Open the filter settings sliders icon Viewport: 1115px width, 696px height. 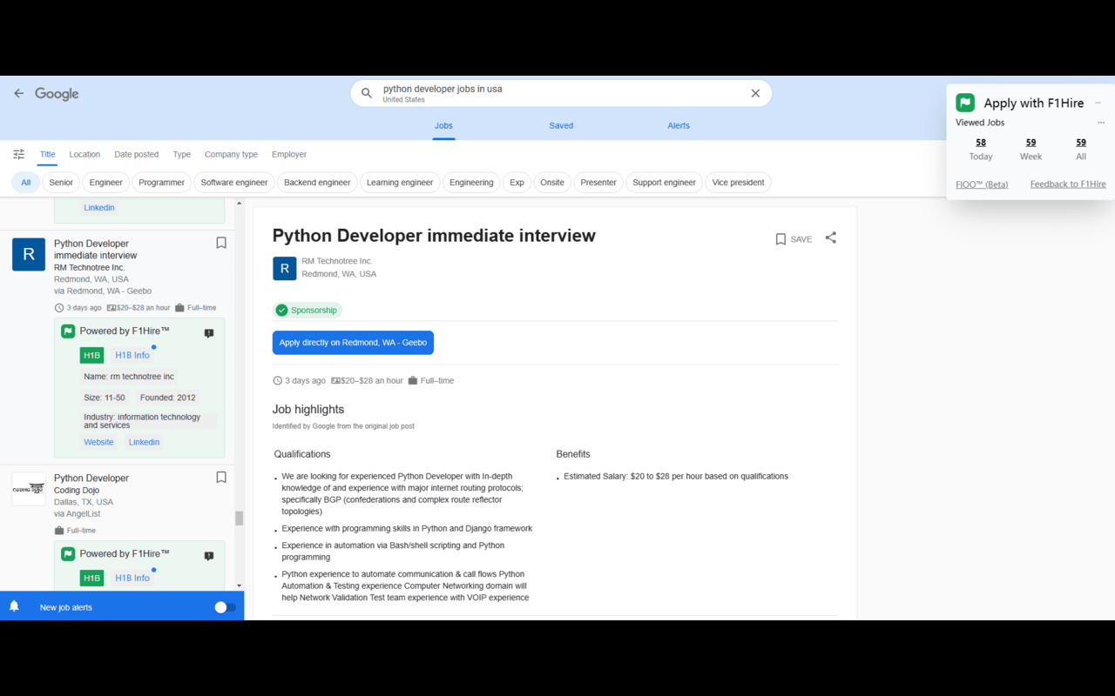point(18,154)
